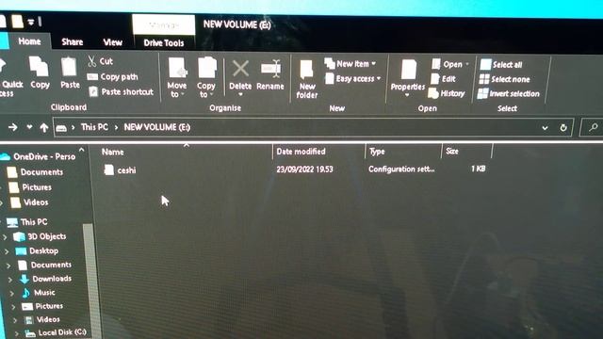
Task: Open the Quick Access Toolbar customize arrow
Action: pyautogui.click(x=31, y=23)
